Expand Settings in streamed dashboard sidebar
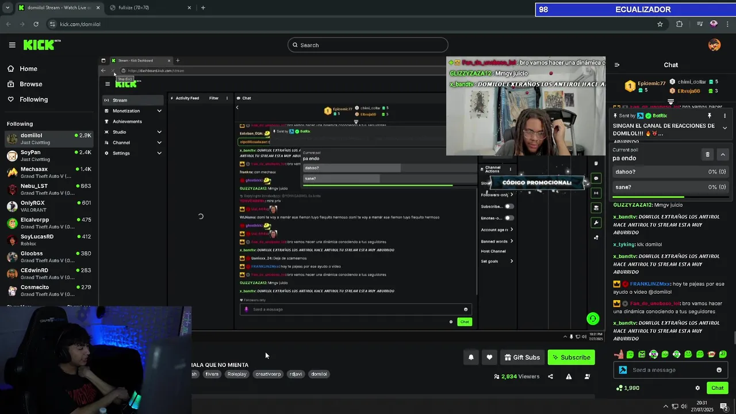 click(159, 153)
